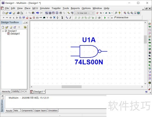Toggle the Full screen view icon
This screenshot has width=152, height=117.
[138, 13]
